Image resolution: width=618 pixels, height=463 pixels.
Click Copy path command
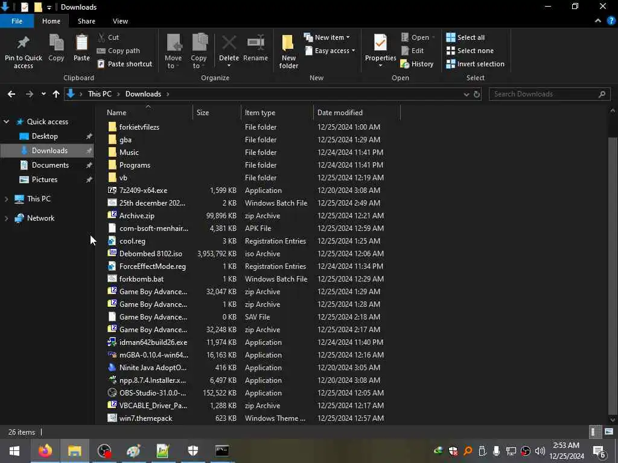(x=119, y=51)
